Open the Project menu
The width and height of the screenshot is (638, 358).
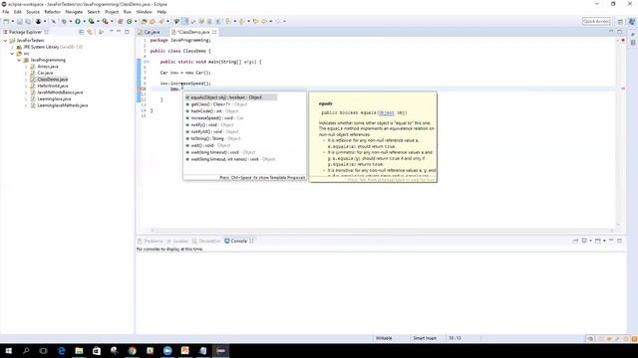click(x=112, y=12)
